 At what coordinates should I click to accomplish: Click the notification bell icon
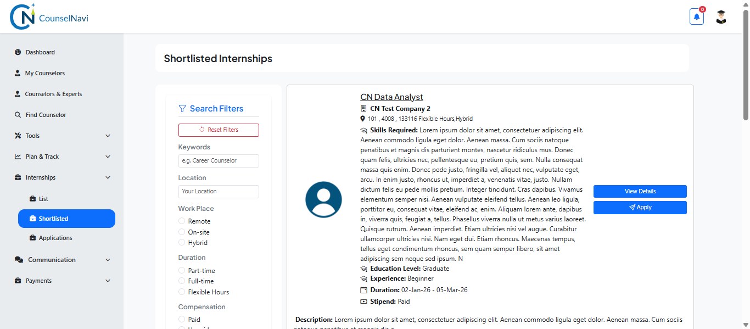pyautogui.click(x=696, y=16)
